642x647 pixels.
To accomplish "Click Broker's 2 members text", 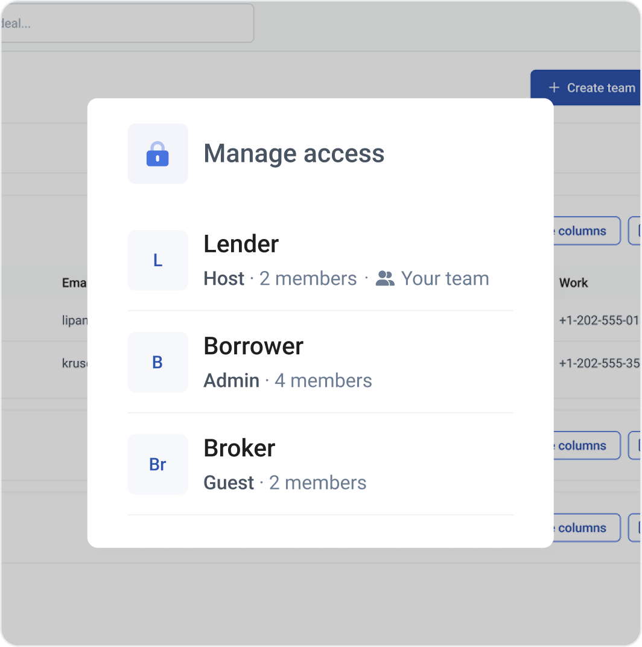I will point(317,483).
